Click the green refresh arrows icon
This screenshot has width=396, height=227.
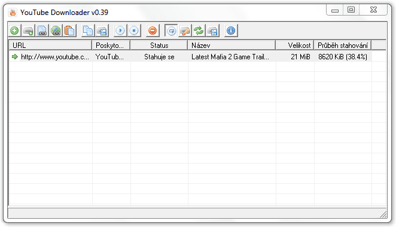coord(199,31)
